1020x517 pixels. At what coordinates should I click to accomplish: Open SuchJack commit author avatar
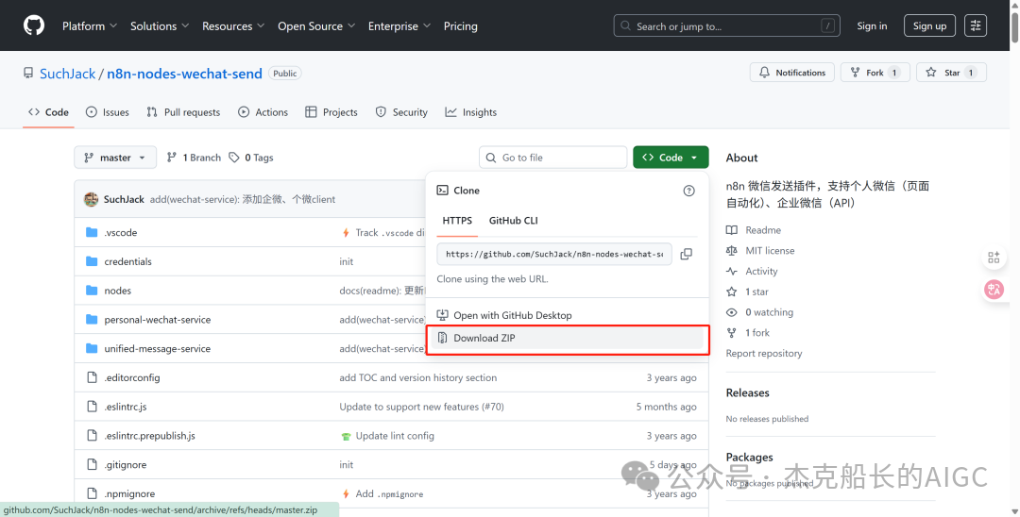coord(91,199)
